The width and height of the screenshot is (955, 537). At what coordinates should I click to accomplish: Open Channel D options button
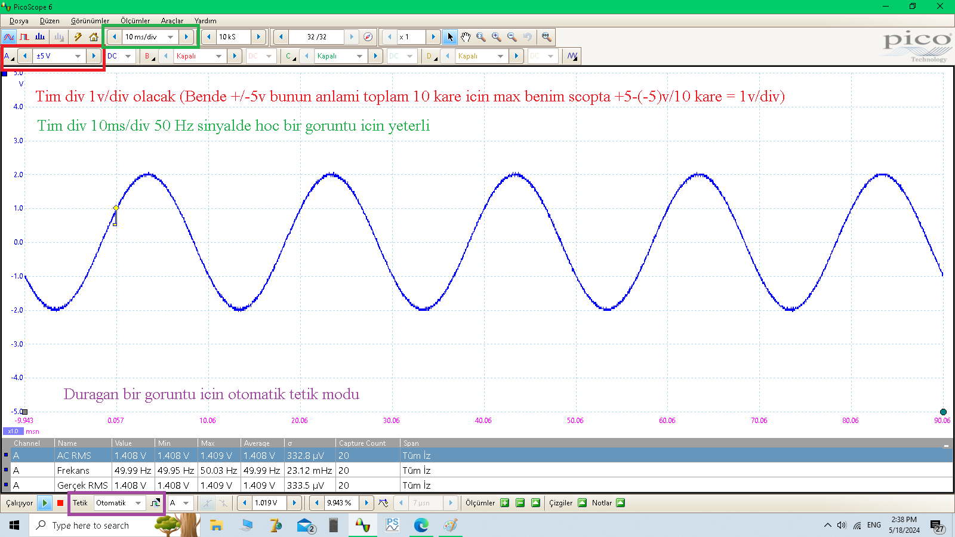pos(431,56)
